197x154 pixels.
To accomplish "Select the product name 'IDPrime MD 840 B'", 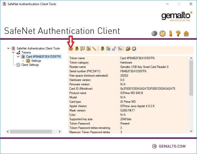I will tap(131, 93).
